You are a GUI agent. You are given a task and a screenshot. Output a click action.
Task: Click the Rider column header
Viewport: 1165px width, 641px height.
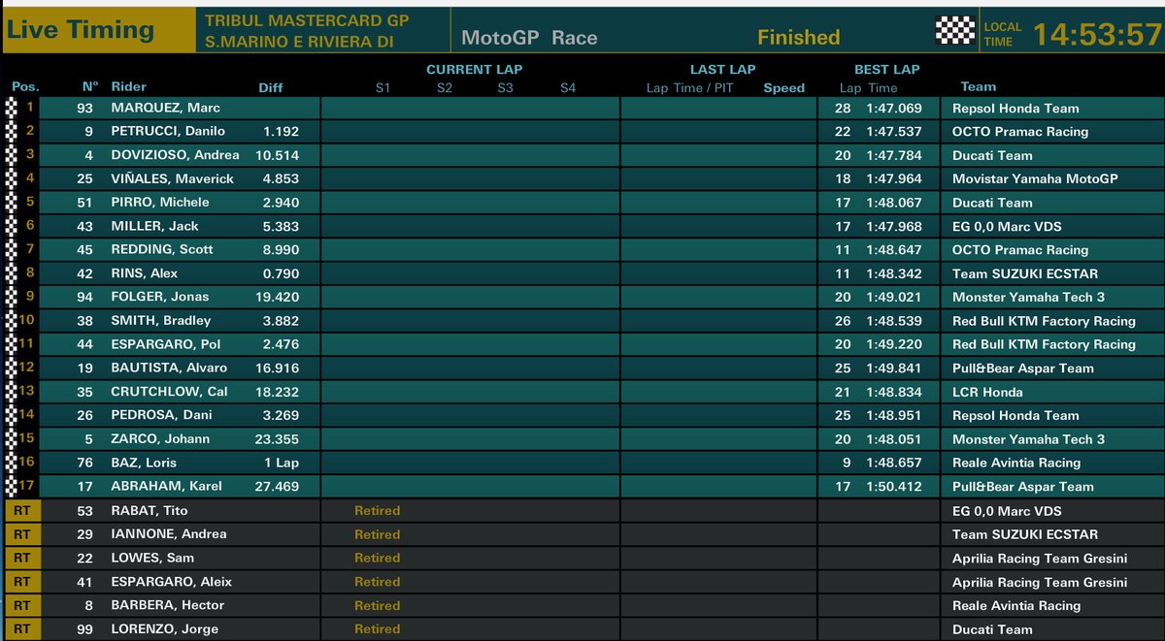coord(129,87)
